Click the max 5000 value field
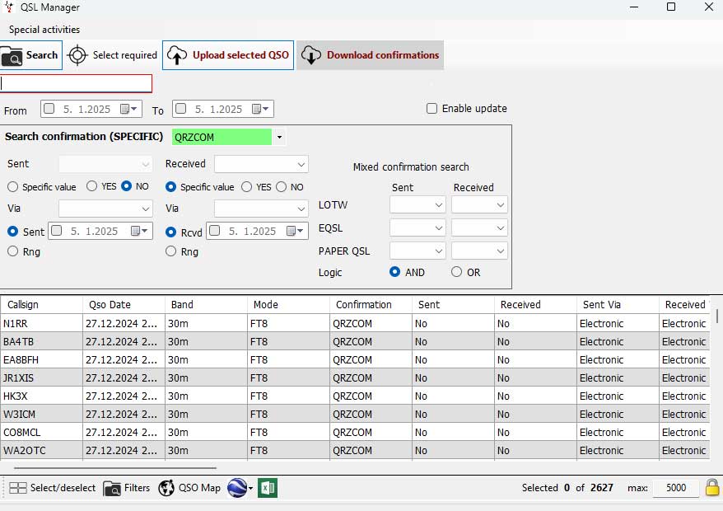723x511 pixels. coord(675,488)
